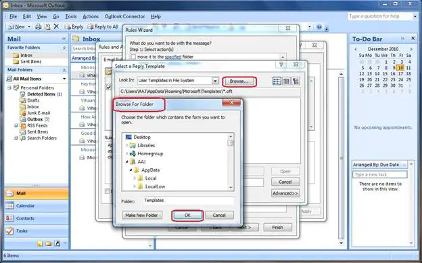Click the New mail toolbar button
This screenshot has height=263, width=422.
tap(16, 26)
